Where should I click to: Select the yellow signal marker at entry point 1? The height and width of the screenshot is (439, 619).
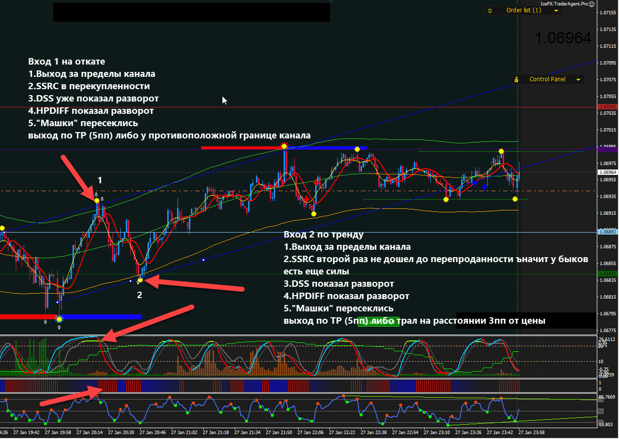click(97, 200)
